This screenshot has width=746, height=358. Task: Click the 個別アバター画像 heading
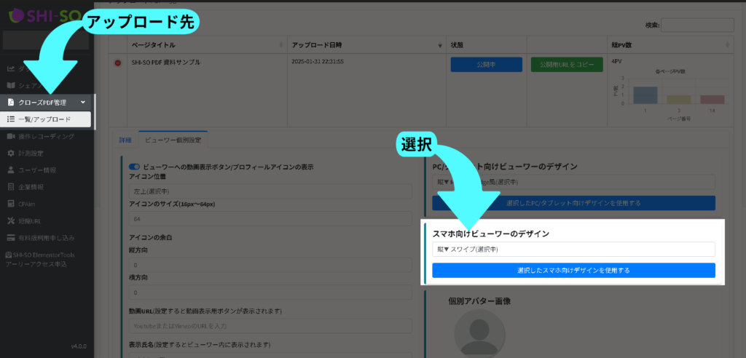tap(479, 301)
